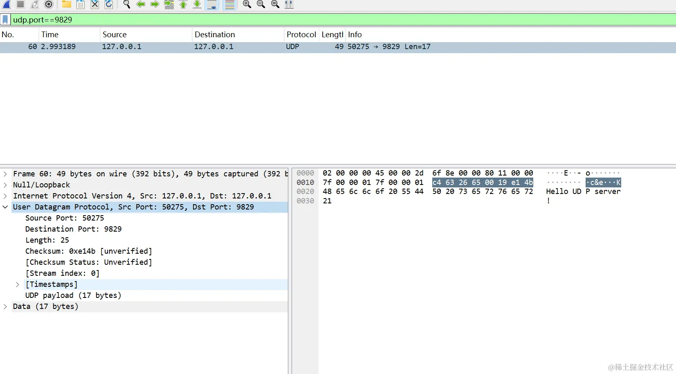The image size is (676, 374).
Task: Select the Destination Port: 9829 field
Action: coord(74,229)
